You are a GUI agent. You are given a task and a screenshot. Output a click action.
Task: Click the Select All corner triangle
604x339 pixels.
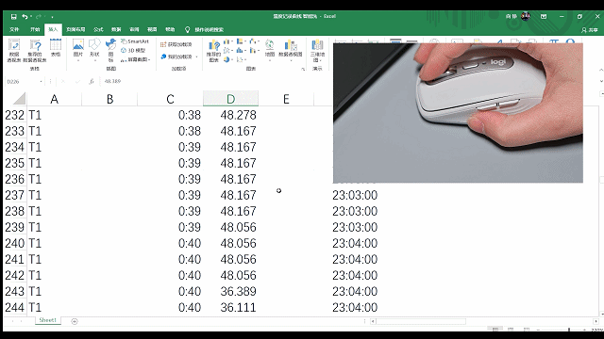pos(19,98)
